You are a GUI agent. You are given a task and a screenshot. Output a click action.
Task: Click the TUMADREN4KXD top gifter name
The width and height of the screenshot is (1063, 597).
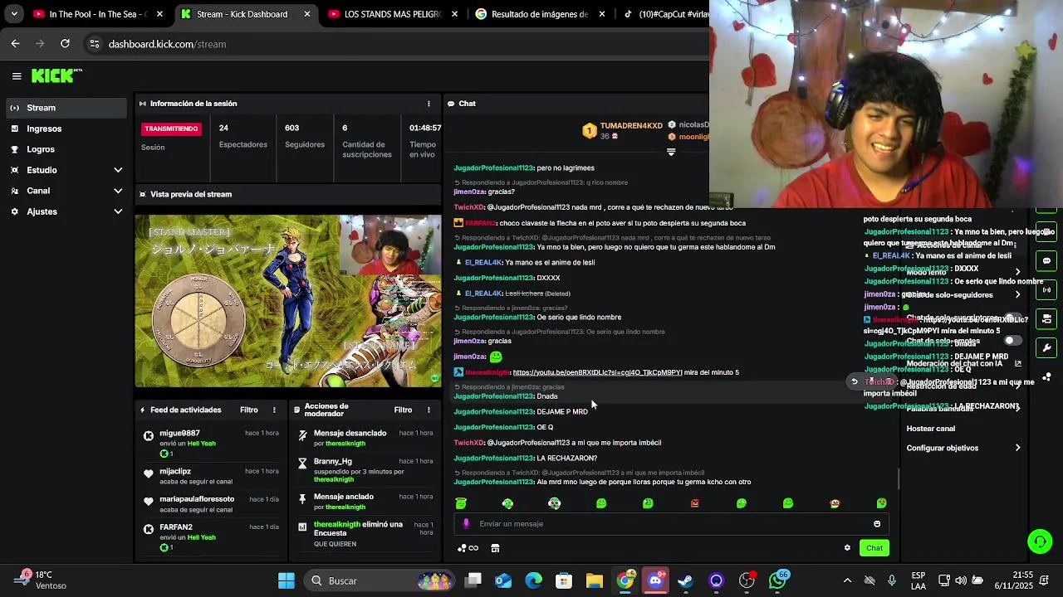click(x=631, y=126)
